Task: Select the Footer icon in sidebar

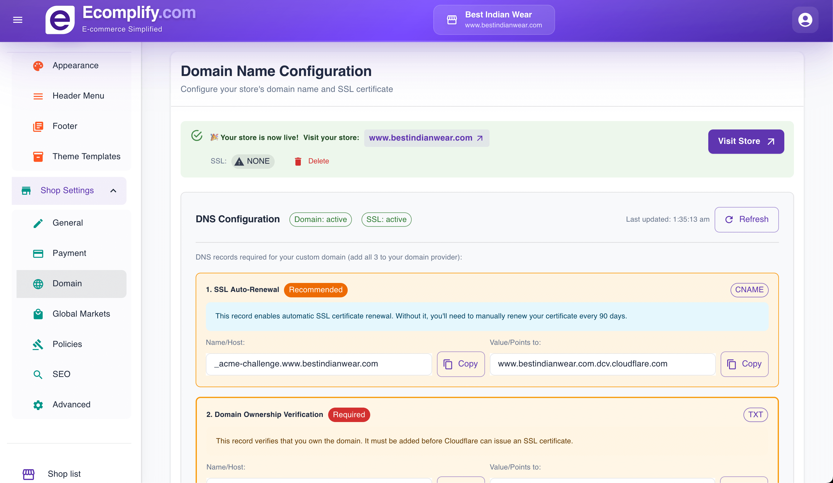Action: click(x=38, y=126)
